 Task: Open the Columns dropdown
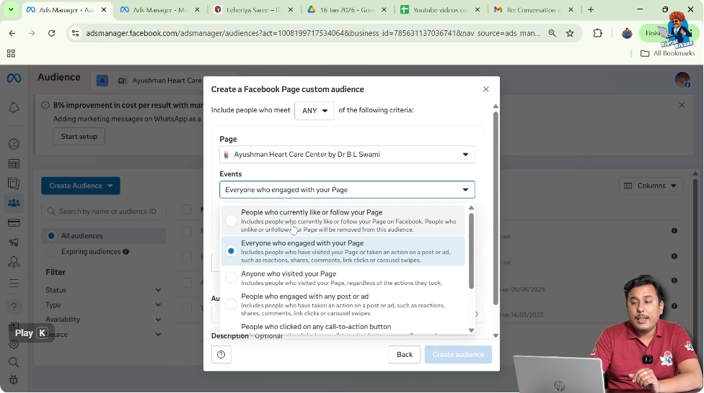click(651, 186)
